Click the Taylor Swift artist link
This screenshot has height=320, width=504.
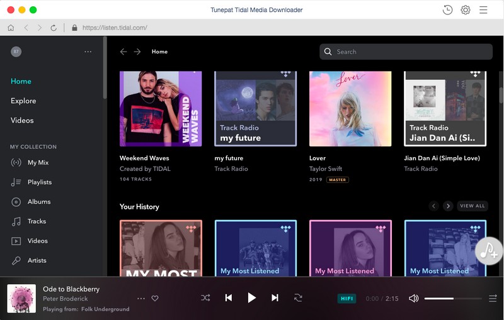coord(326,168)
